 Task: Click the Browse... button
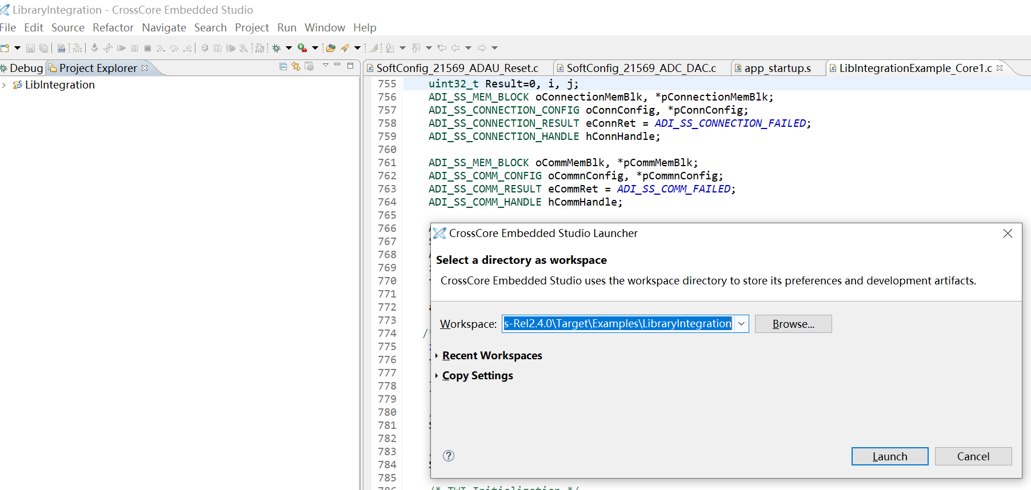(793, 324)
